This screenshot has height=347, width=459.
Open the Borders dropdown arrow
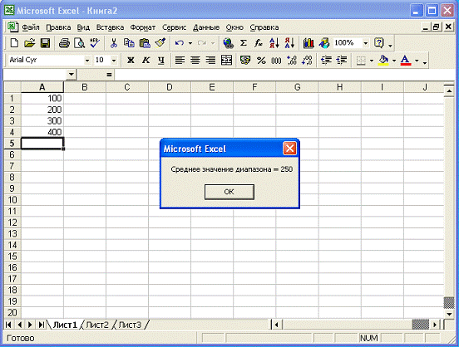(372, 61)
